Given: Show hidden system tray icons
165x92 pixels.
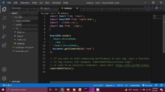Looking at the screenshot, I should pos(141,90).
